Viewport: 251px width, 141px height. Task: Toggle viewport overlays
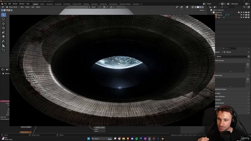(x=187, y=7)
